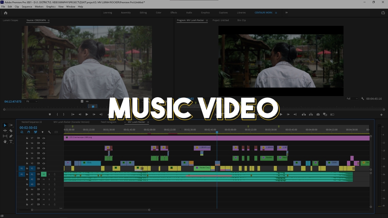Open Project: Untitled panel tab
This screenshot has width=388, height=218.
221,20
